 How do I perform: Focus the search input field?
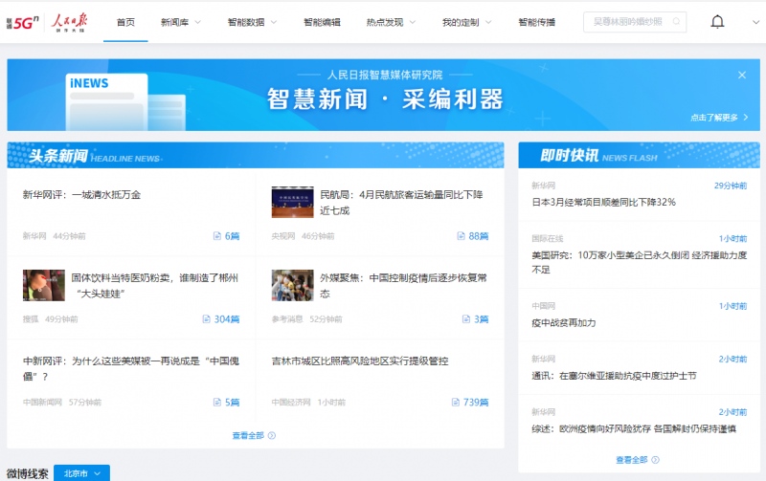point(626,22)
